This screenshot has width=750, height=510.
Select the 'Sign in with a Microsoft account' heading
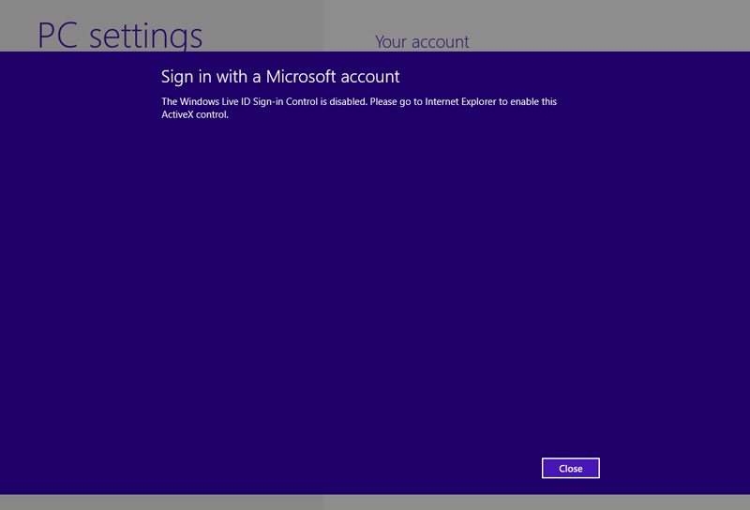(280, 77)
